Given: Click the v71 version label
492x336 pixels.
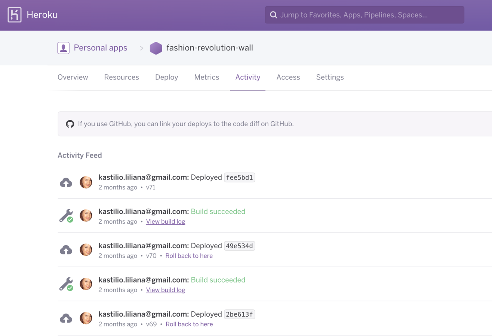Looking at the screenshot, I should click(x=151, y=187).
